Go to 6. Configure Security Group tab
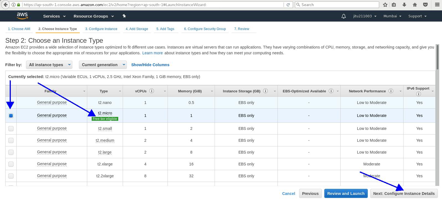 205,29
